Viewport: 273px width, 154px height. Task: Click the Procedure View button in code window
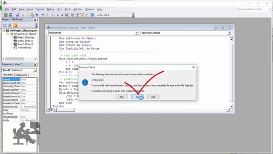(48, 110)
